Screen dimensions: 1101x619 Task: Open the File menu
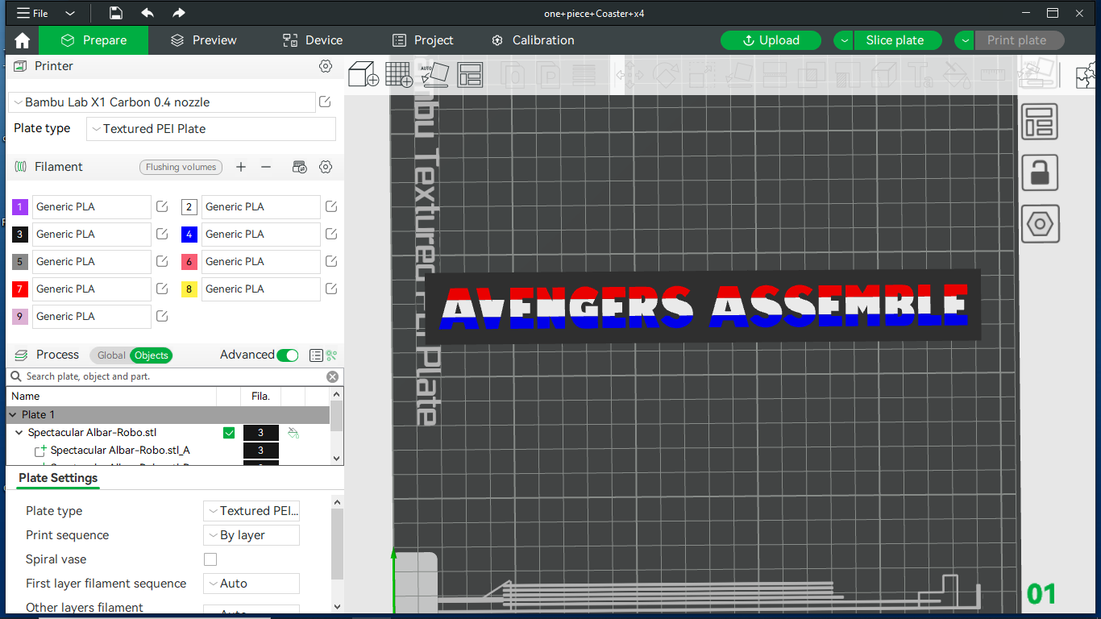pyautogui.click(x=32, y=13)
